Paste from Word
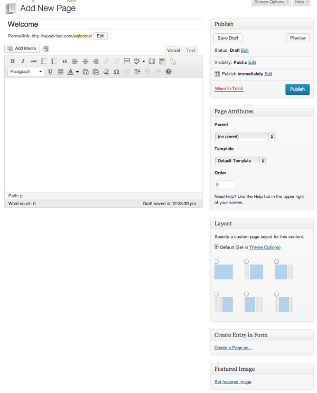Viewport: 317px width, 393px height. (96, 72)
